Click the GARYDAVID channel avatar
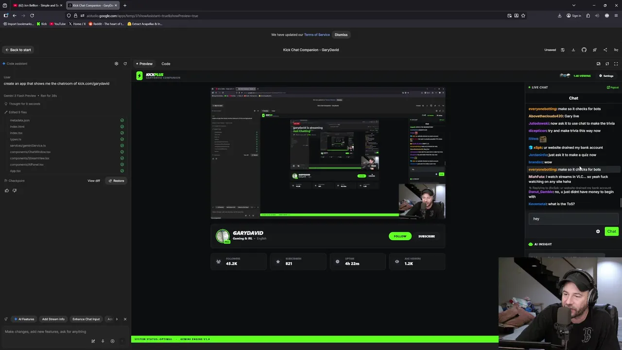This screenshot has width=622, height=350. (223, 236)
